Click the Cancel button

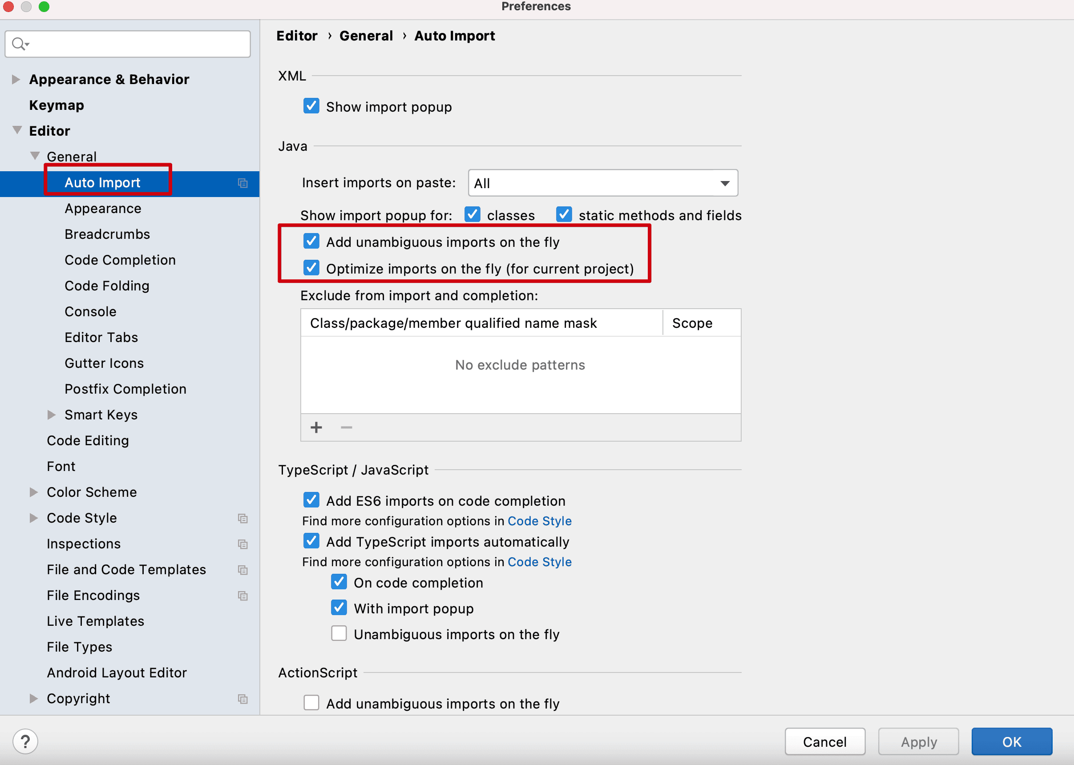(824, 741)
